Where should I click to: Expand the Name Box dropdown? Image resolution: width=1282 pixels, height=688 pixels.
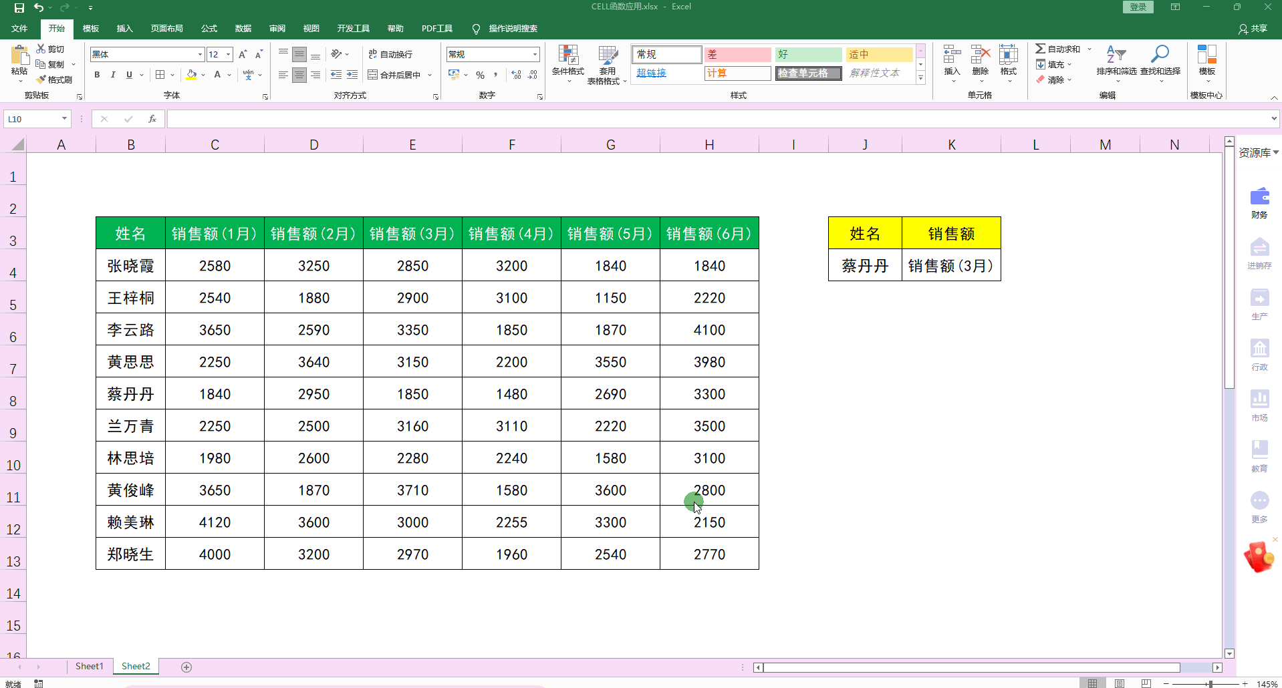64,119
